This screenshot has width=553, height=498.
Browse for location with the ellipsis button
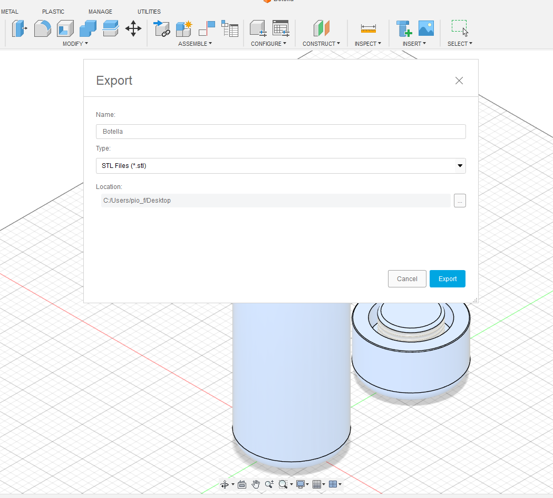(459, 201)
